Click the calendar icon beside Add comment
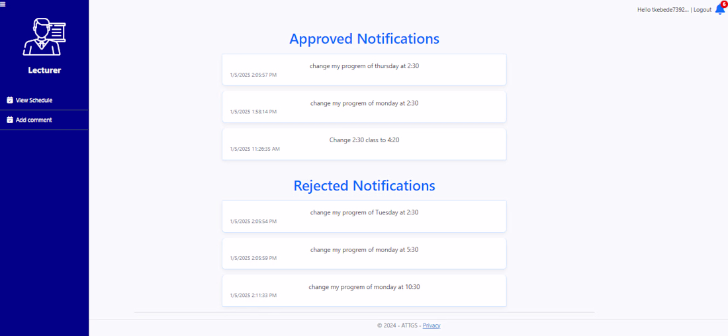Viewport: 728px width, 336px height. pos(10,120)
